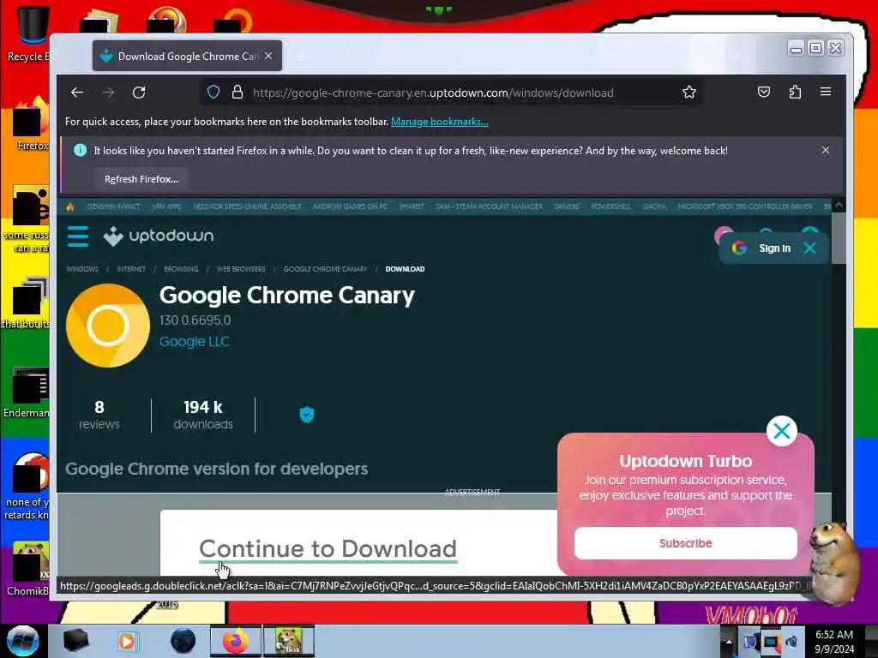Screen dimensions: 878x658
Task: Open the media player taskbar icon
Action: tap(127, 641)
